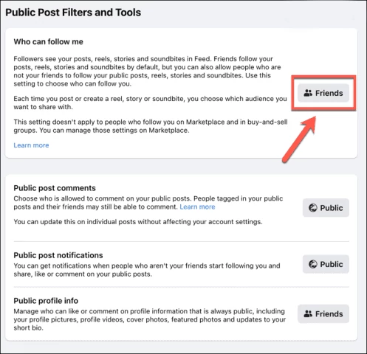Click the followers description paragraph about Feed
This screenshot has height=354, width=367.
[147, 72]
